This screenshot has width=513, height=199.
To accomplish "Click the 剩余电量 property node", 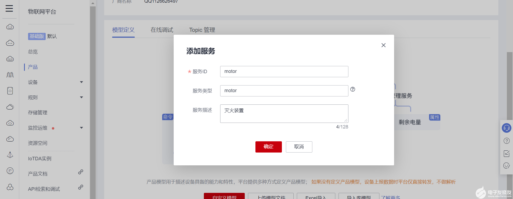I will coord(410,122).
